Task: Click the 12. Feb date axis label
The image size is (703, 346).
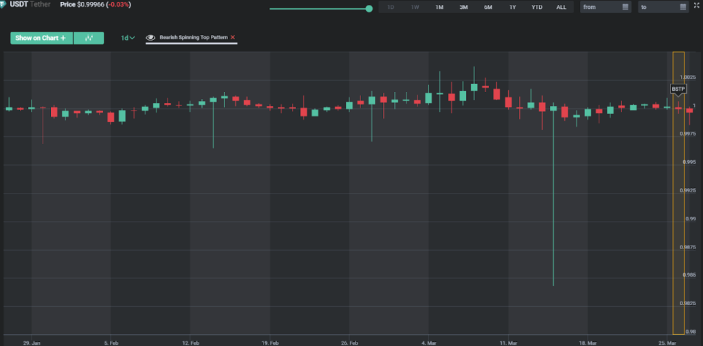Action: click(191, 343)
